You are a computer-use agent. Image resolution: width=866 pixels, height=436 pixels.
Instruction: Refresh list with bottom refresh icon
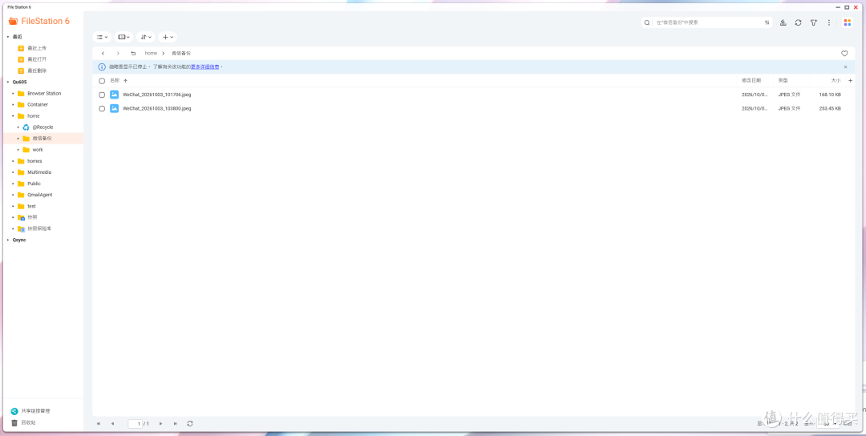190,423
